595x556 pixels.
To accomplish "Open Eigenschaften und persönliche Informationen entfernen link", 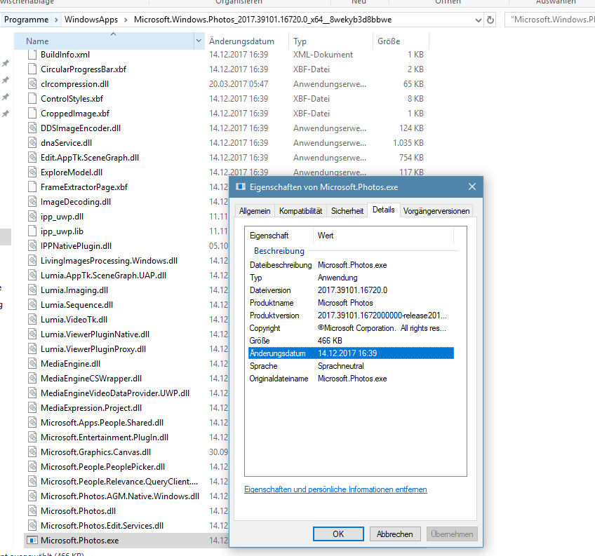I will click(335, 489).
